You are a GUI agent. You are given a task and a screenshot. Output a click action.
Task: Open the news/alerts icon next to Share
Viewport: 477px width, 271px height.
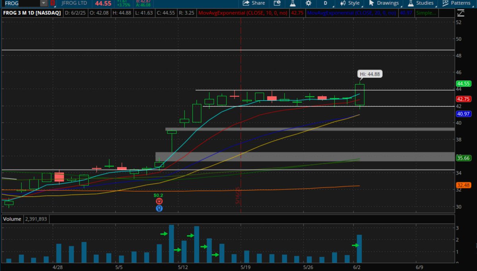277,3
